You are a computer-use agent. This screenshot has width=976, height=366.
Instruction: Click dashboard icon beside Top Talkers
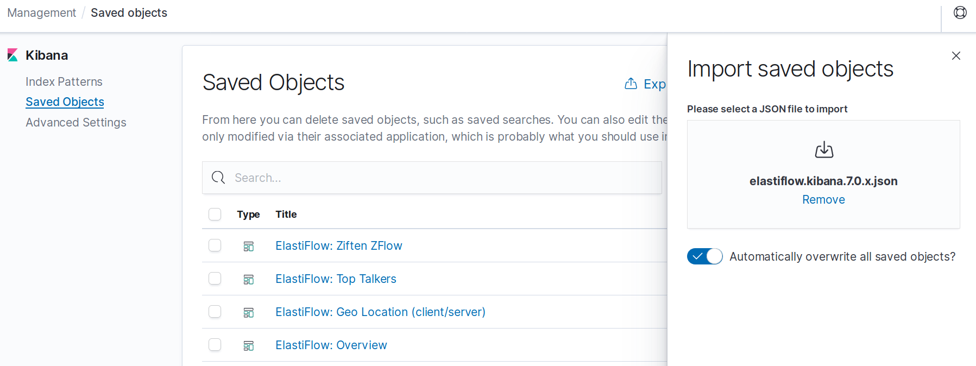coord(249,280)
